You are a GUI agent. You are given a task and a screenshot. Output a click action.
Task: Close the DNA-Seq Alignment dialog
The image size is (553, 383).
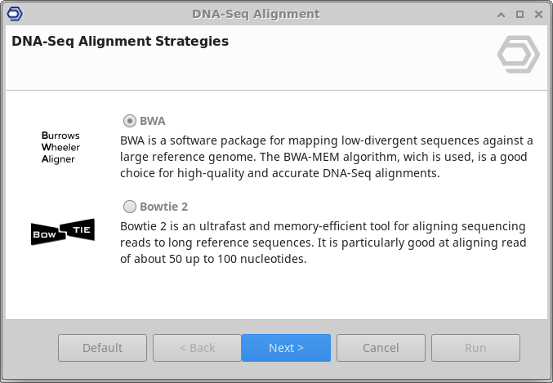pos(538,14)
